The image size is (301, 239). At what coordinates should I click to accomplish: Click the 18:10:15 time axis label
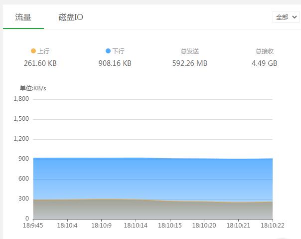coord(170,225)
